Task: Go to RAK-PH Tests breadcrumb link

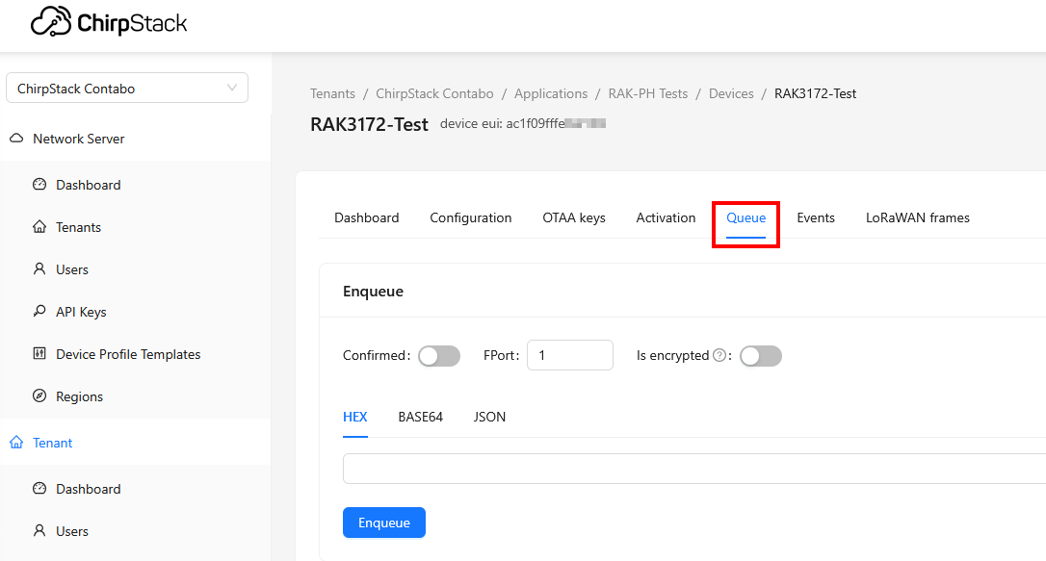Action: point(648,94)
